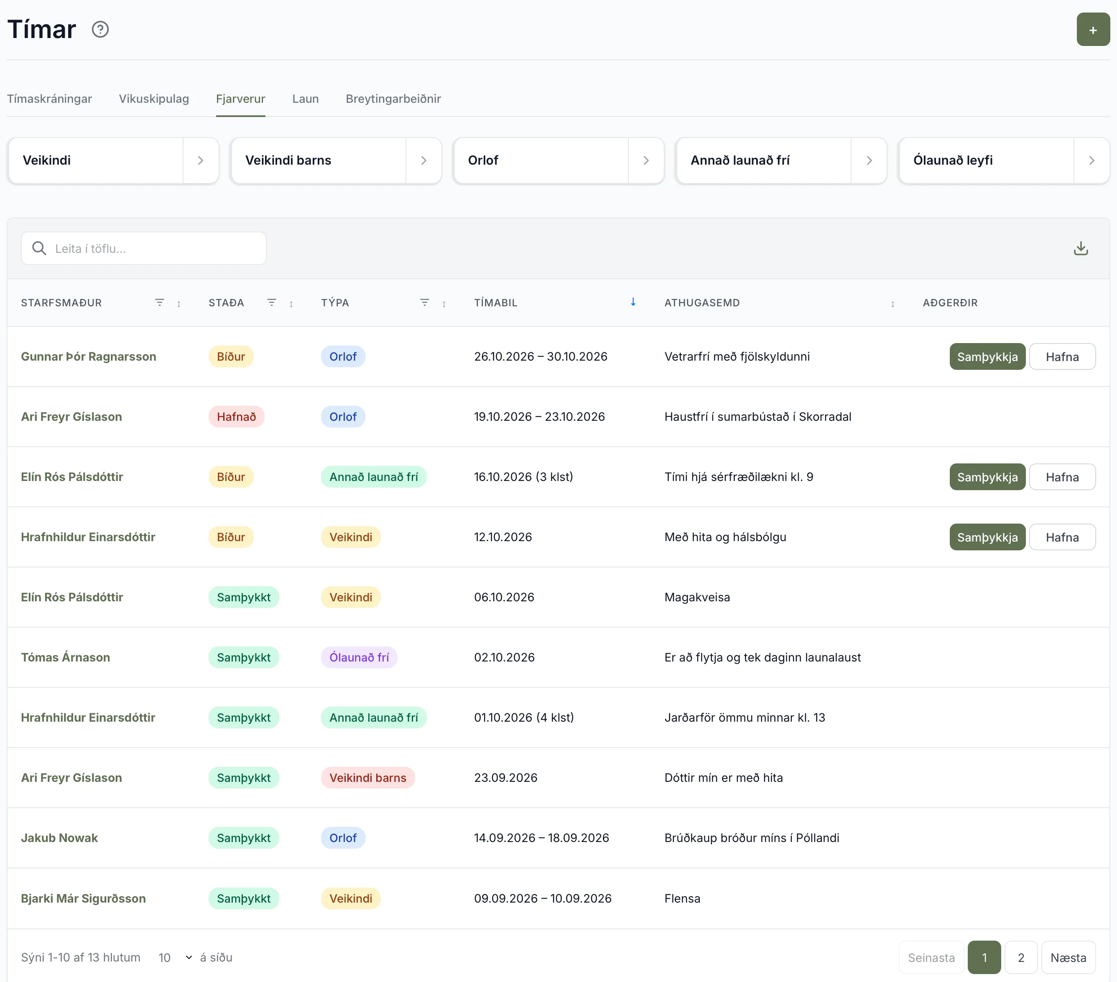Open the Breytingarbeiðnir tab

pyautogui.click(x=393, y=99)
